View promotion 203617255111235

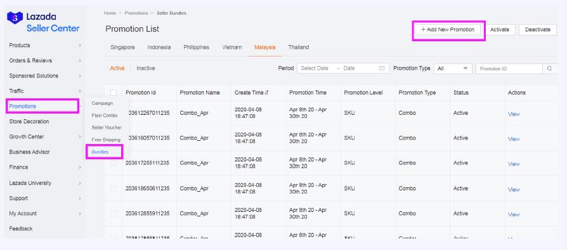click(x=514, y=164)
